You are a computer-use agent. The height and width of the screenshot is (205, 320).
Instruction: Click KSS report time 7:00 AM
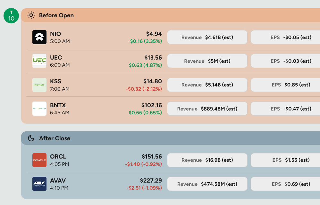[60, 89]
